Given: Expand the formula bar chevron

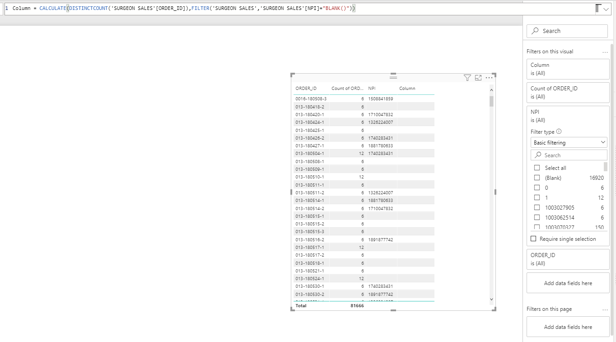Looking at the screenshot, I should [x=606, y=9].
